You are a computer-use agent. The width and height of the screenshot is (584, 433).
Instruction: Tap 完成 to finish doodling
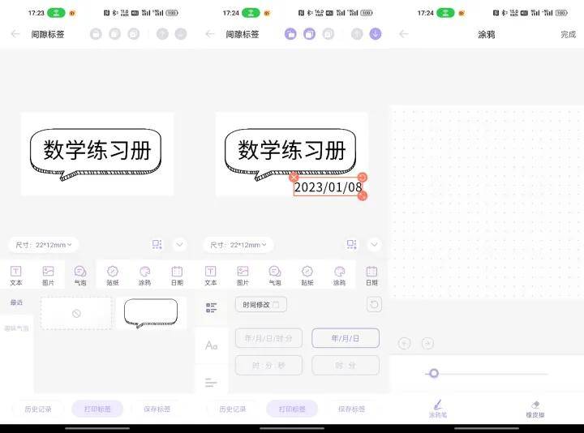pyautogui.click(x=569, y=34)
